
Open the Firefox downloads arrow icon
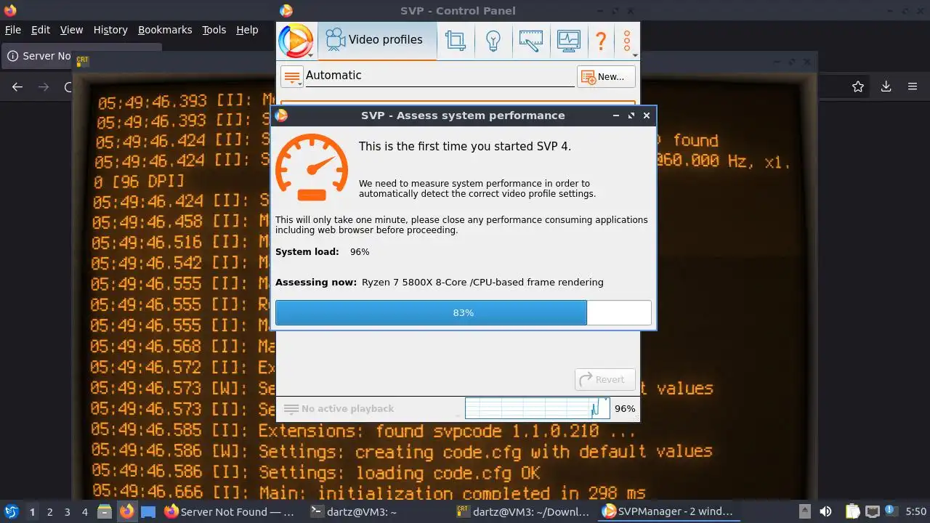pyautogui.click(x=886, y=86)
